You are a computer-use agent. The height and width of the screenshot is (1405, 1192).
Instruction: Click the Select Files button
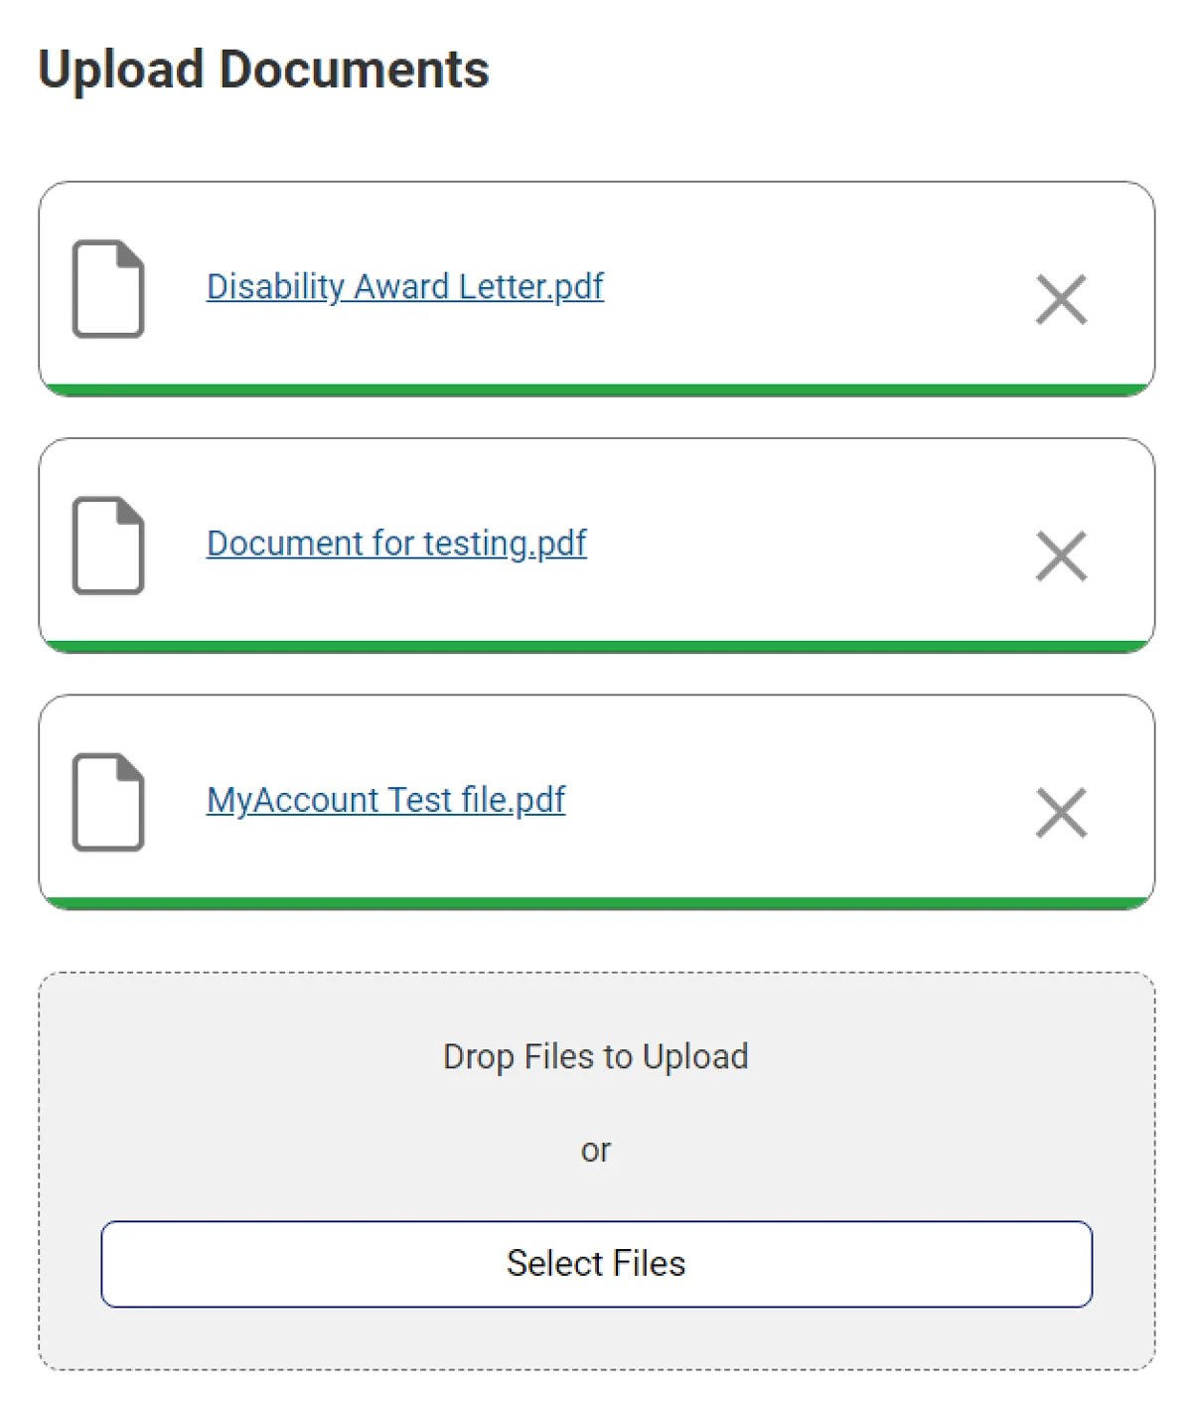[596, 1263]
